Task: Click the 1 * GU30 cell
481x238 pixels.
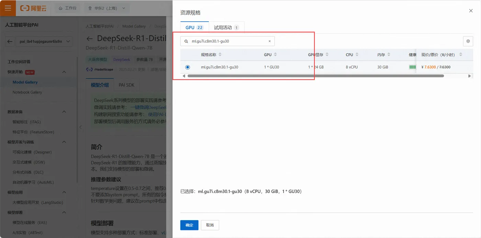Action: pos(271,67)
